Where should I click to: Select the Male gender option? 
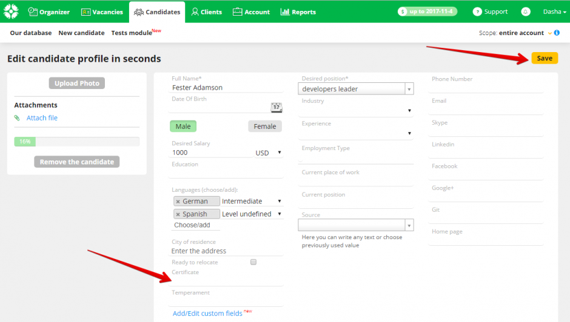(x=183, y=126)
